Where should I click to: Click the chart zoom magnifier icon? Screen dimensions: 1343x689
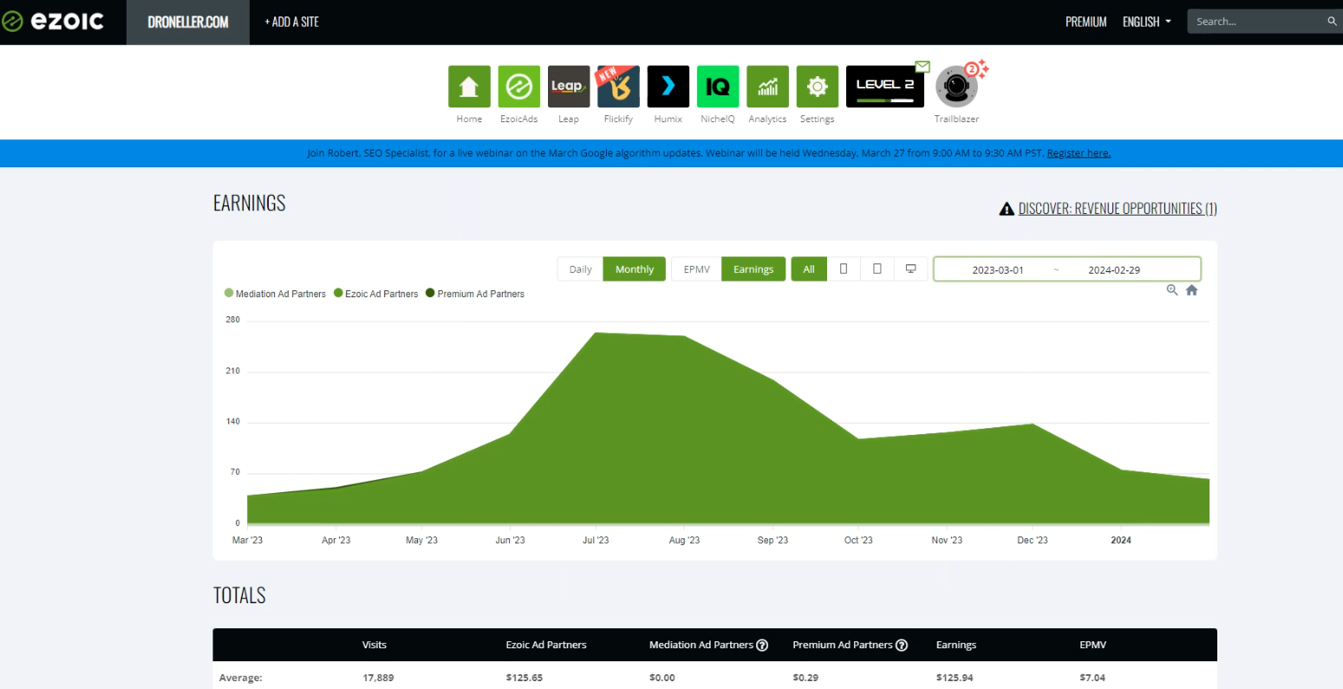[1172, 290]
